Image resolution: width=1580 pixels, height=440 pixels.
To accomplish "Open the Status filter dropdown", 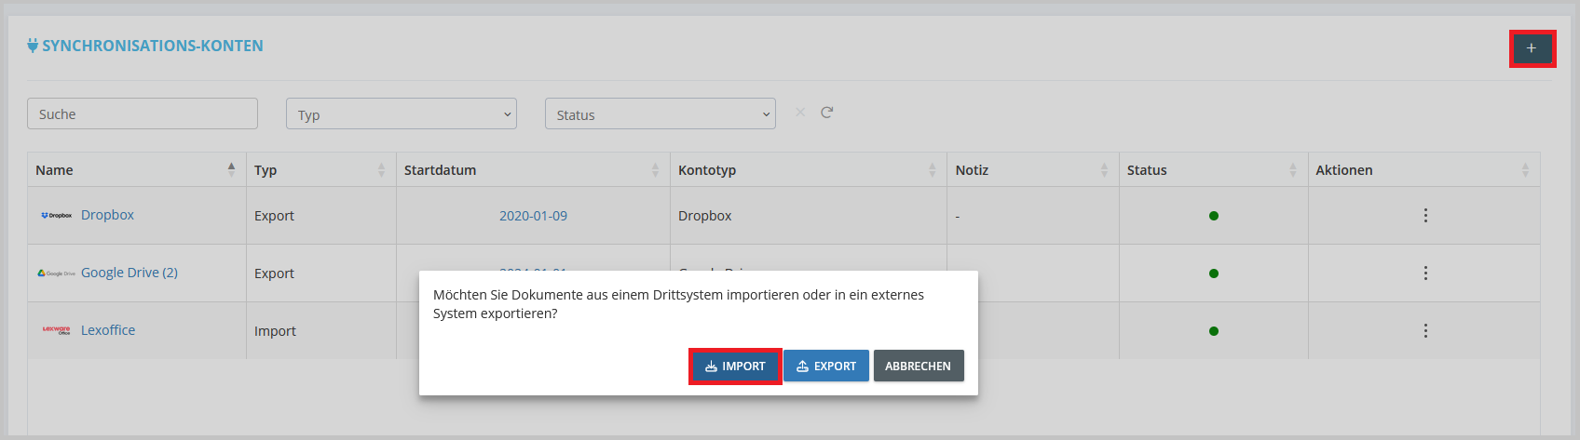I will coord(661,114).
